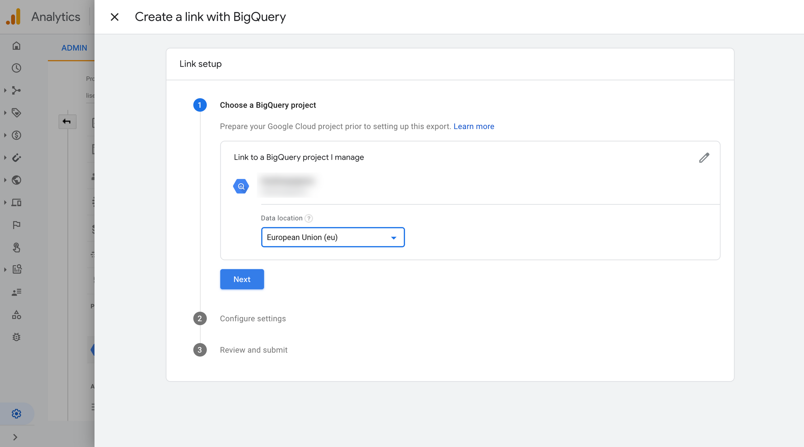Click the globe icon in the sidebar
This screenshot has height=447, width=804.
pyautogui.click(x=16, y=180)
